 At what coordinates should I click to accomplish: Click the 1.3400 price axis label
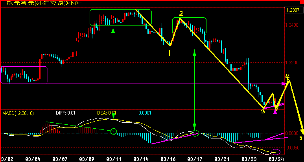pos(291,25)
